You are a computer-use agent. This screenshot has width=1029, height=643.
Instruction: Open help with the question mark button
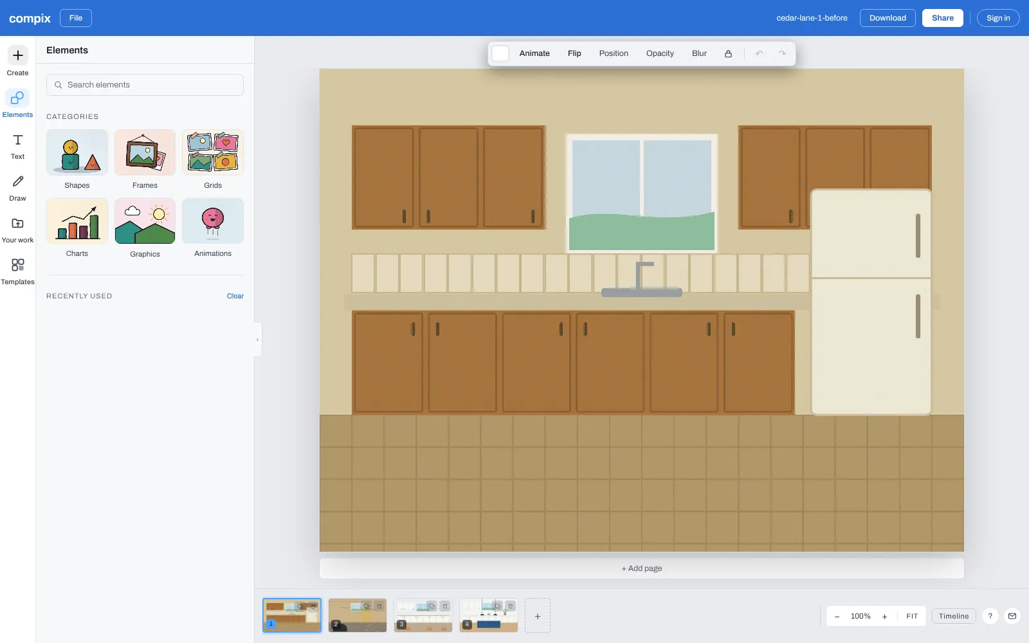point(990,616)
